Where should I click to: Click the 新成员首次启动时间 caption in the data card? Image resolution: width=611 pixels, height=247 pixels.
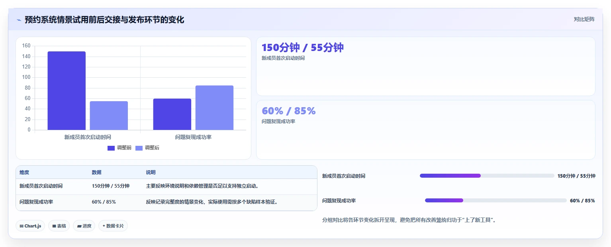tap(283, 58)
